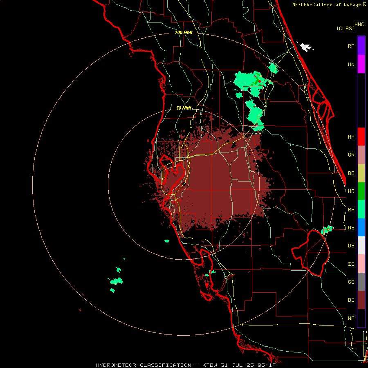Click the 'BI' legend label
Screen dimensions: 368x368
(351, 300)
